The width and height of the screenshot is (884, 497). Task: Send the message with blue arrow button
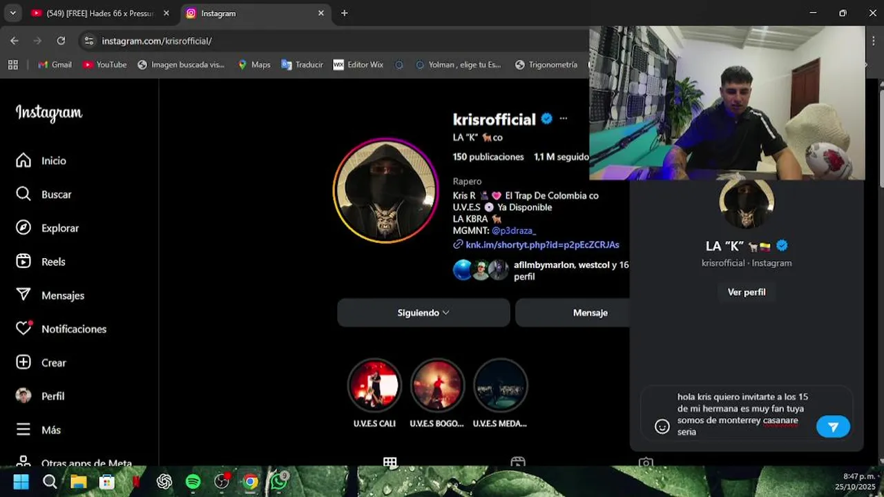tap(833, 427)
